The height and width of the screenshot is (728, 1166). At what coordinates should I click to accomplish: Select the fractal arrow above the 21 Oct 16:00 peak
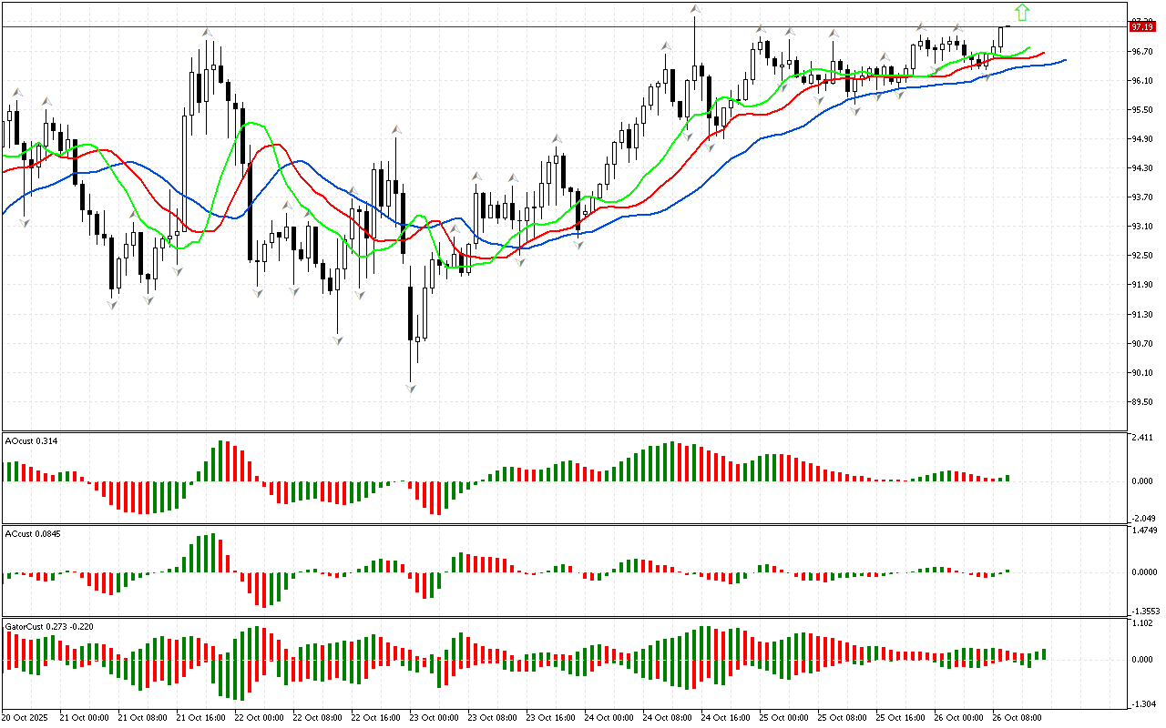click(x=208, y=33)
